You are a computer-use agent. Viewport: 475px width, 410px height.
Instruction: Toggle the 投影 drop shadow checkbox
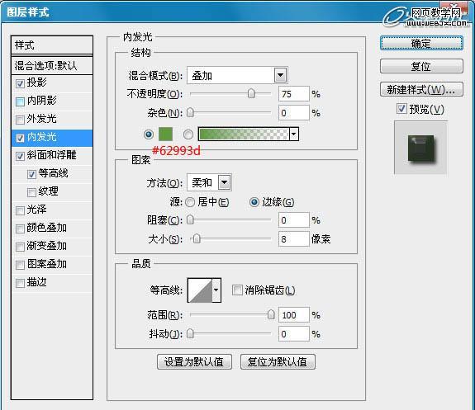tap(20, 83)
